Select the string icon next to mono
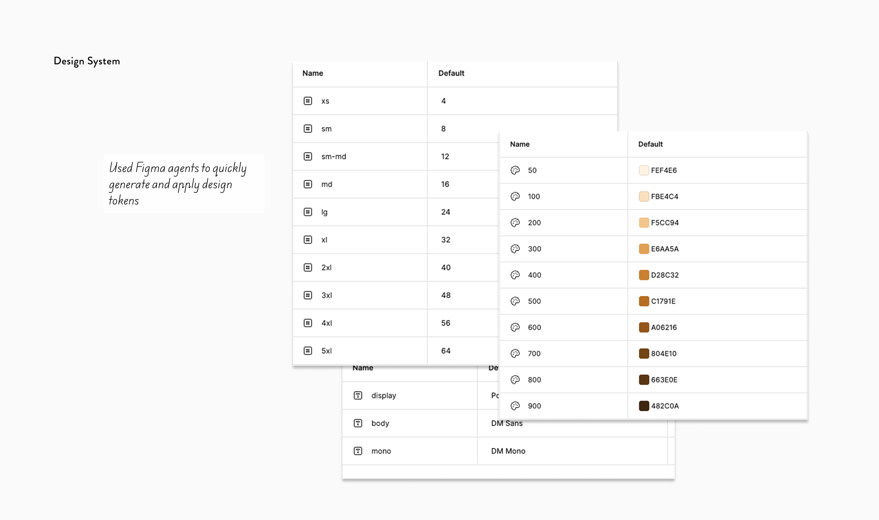Viewport: 879px width, 520px height. 358,451
